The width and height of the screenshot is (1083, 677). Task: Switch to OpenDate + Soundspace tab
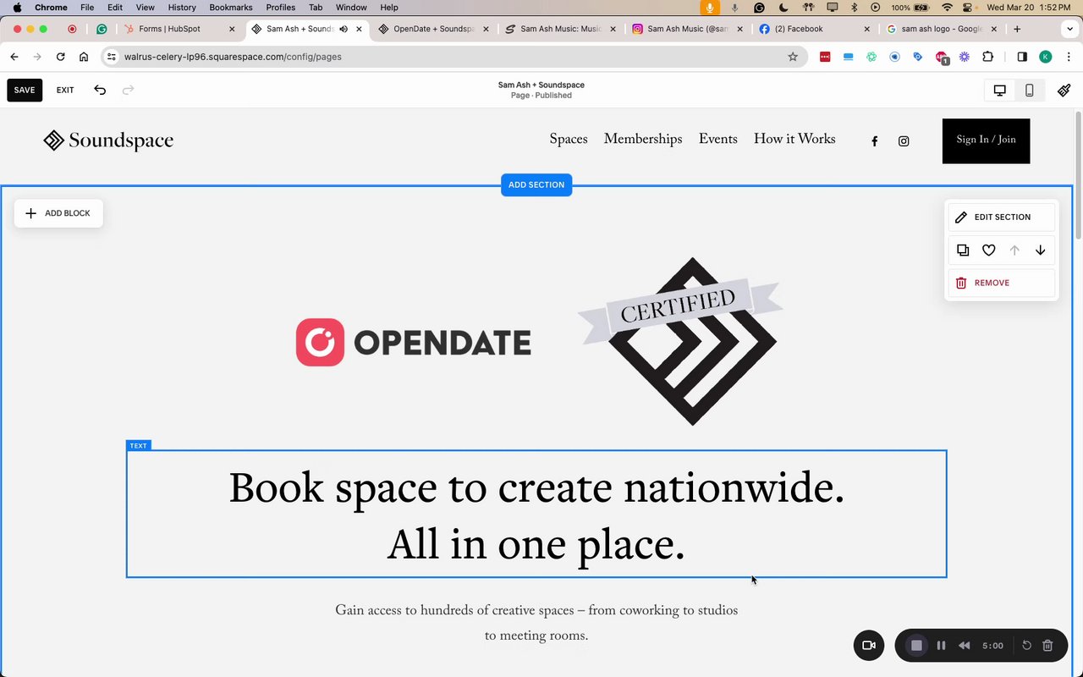click(432, 29)
